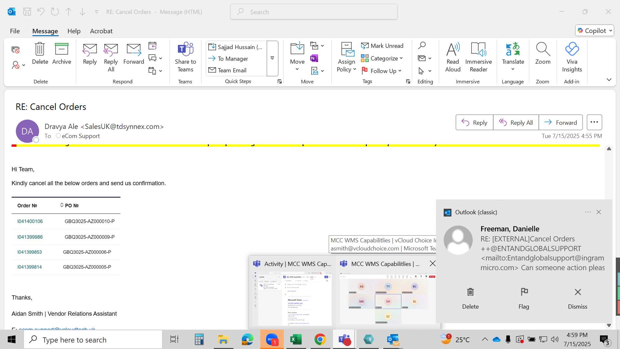Go to previous item using up arrow
Viewport: 620px width, 349px height.
[x=68, y=12]
